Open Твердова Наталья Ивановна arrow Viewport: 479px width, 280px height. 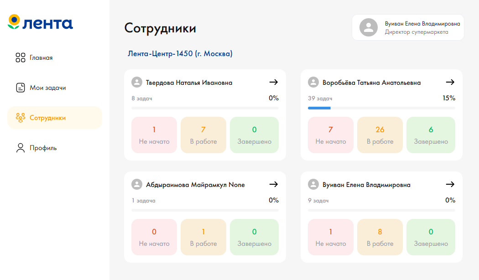point(274,82)
